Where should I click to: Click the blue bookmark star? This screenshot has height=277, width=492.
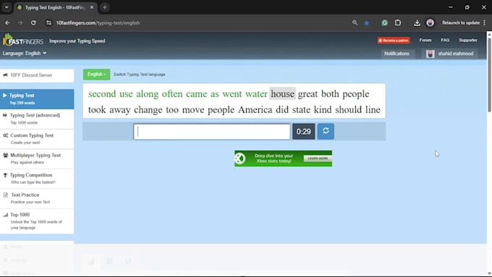click(367, 23)
